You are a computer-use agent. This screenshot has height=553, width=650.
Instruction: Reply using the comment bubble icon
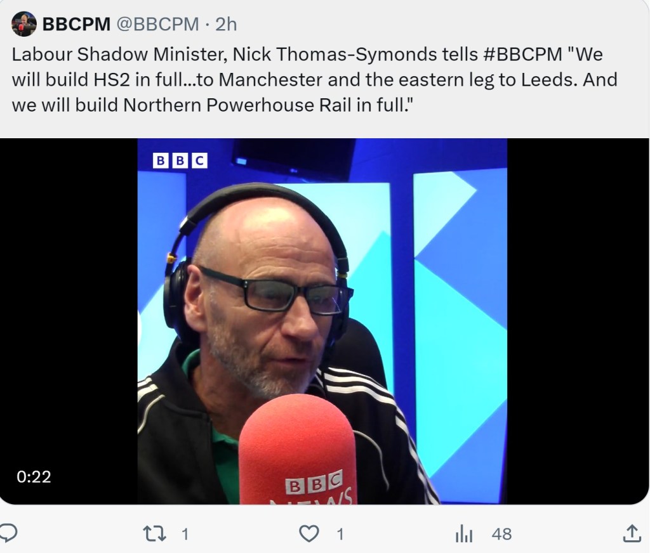point(8,533)
